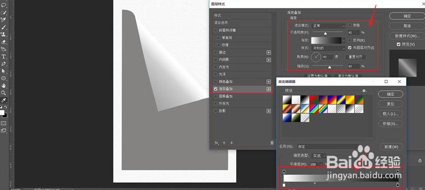Image resolution: width=425 pixels, height=190 pixels.
Task: Select the Spot Healing Brush tool
Action: pyautogui.click(x=3, y=20)
